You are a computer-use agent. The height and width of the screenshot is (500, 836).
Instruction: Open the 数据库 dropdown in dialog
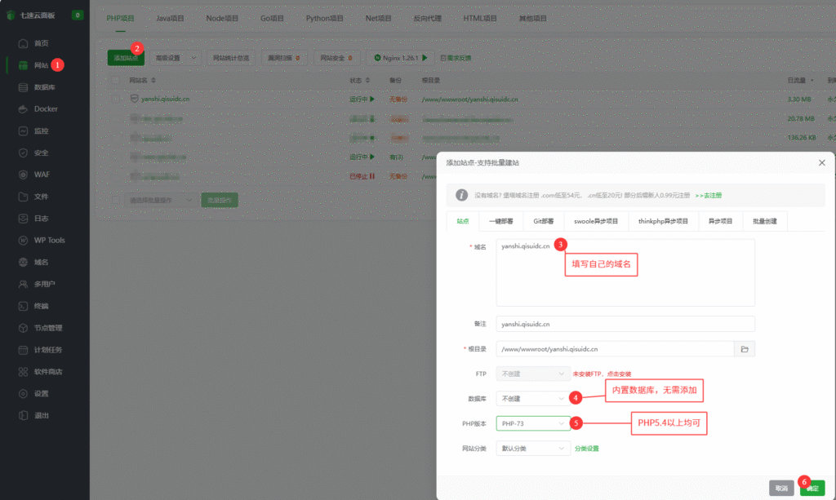532,399
